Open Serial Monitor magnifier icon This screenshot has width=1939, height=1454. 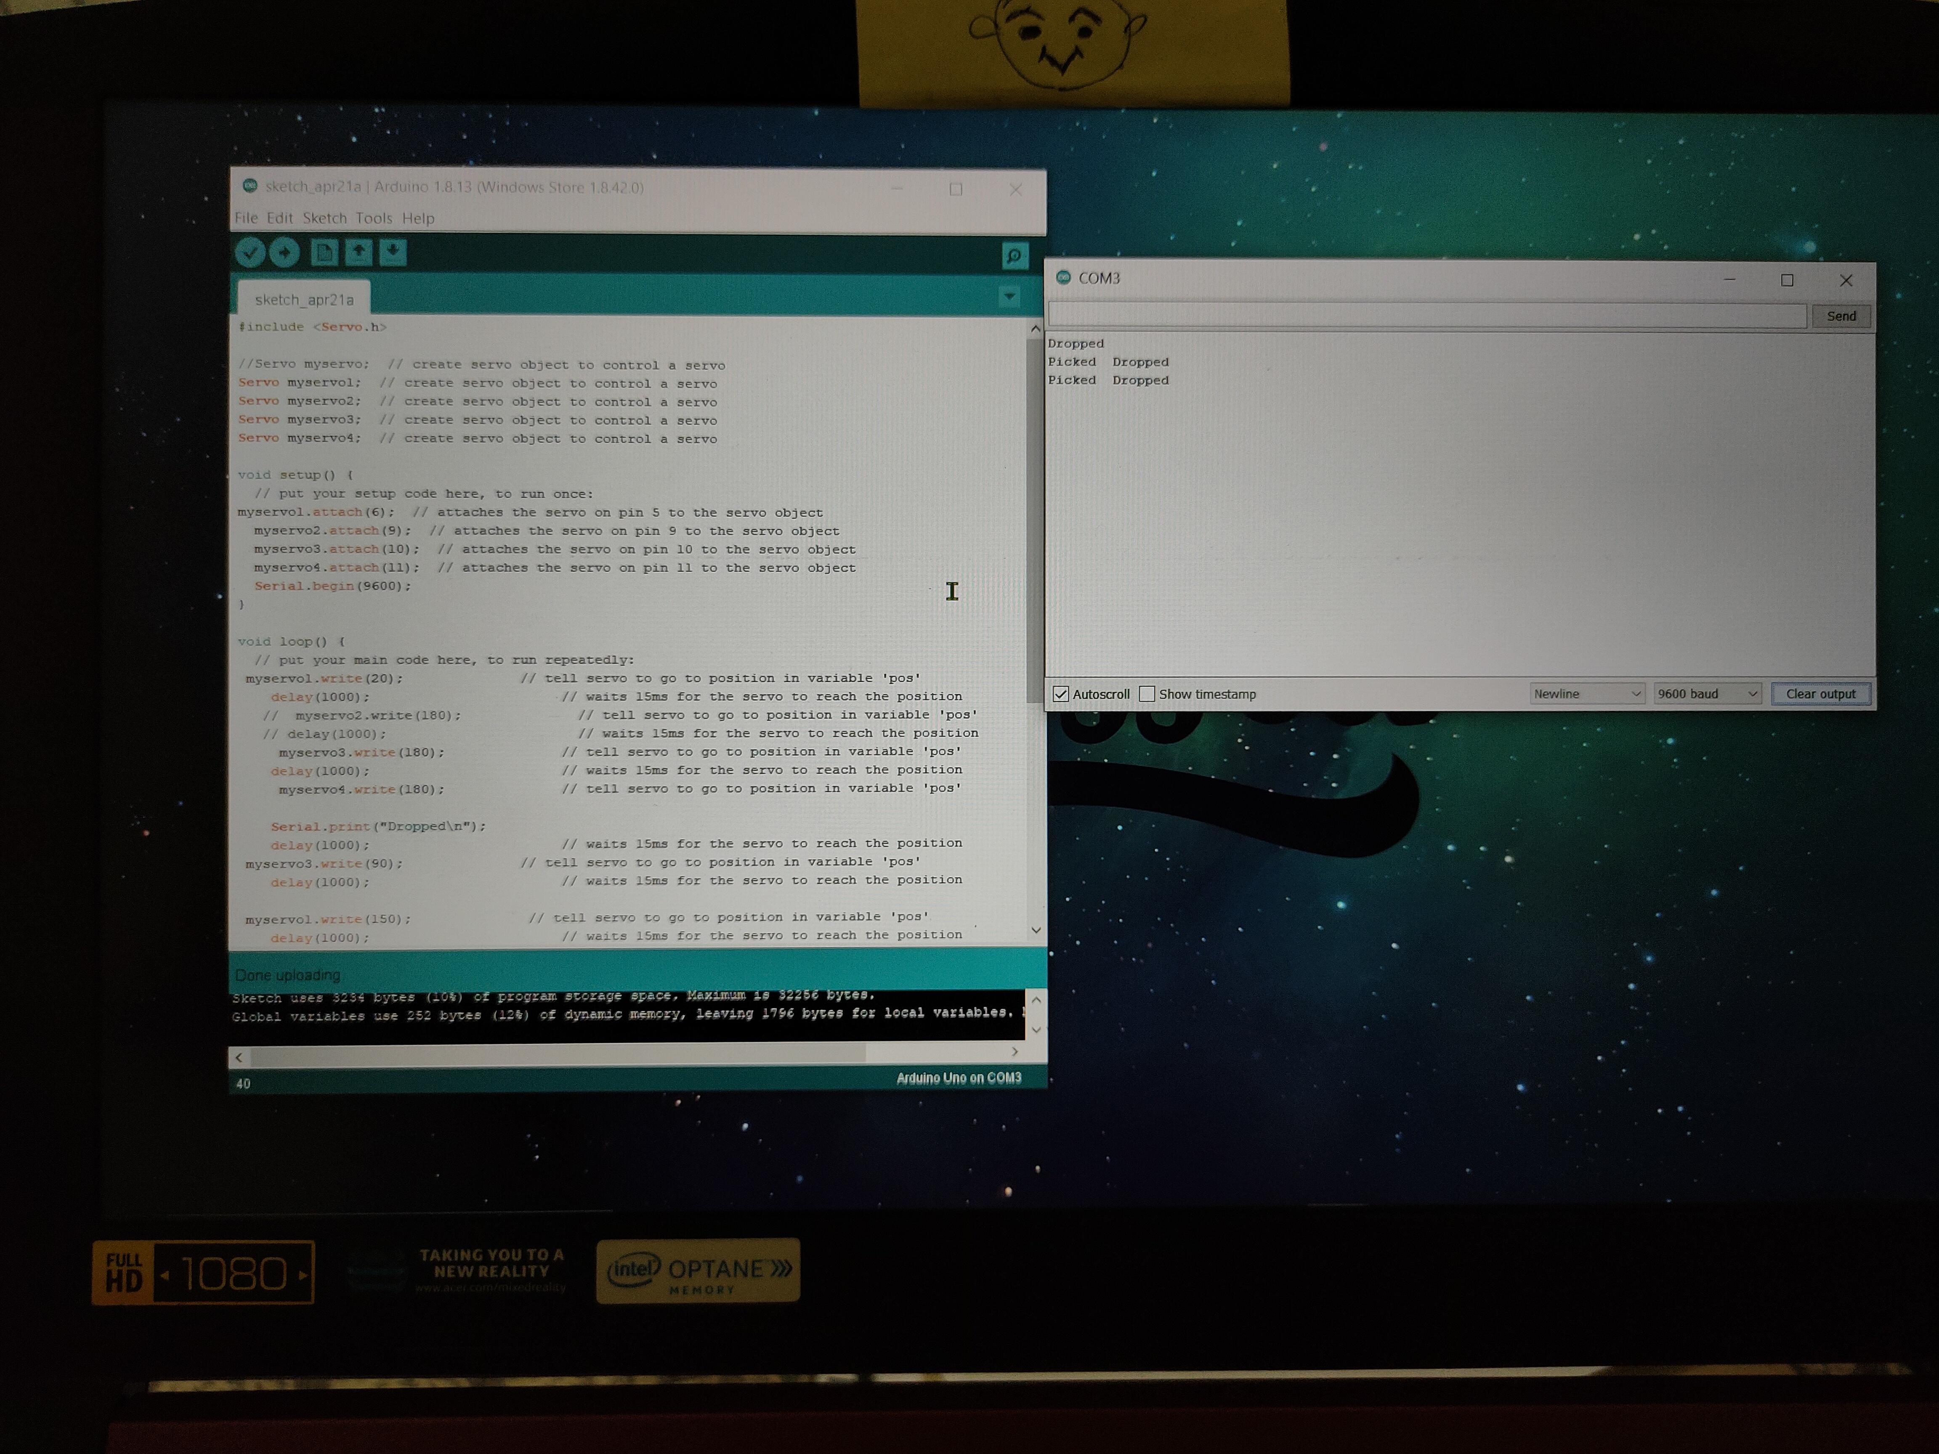(1014, 256)
